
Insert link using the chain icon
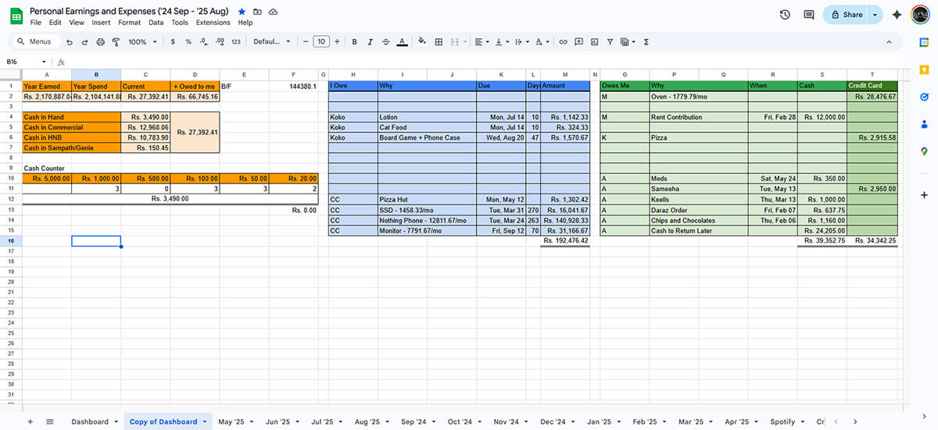(x=563, y=41)
